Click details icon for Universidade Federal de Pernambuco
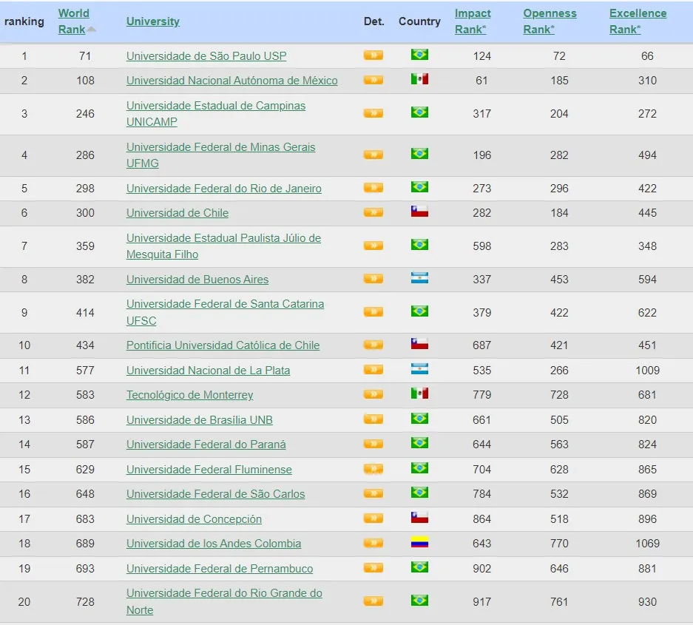 click(x=373, y=568)
